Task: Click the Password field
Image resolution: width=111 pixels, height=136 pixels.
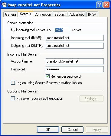Action: coord(75,69)
